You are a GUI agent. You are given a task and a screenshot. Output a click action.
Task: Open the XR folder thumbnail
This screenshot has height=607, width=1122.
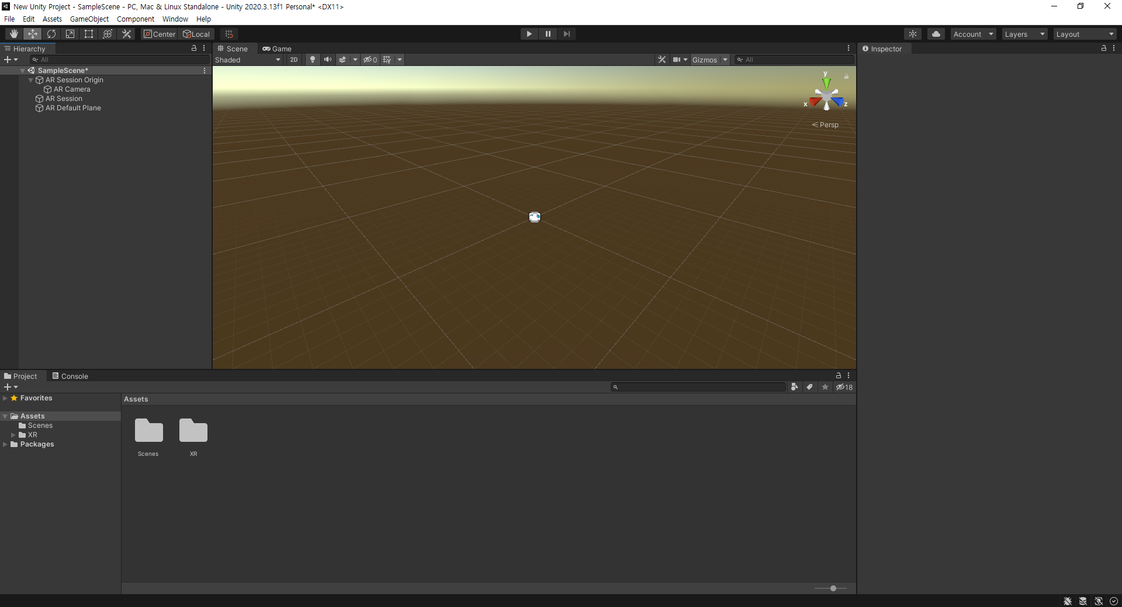tap(193, 431)
